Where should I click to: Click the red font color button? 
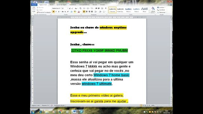pyautogui.click(x=79, y=12)
